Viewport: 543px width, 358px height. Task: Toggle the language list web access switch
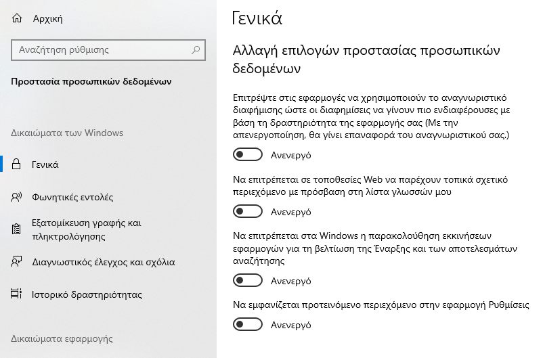(248, 212)
